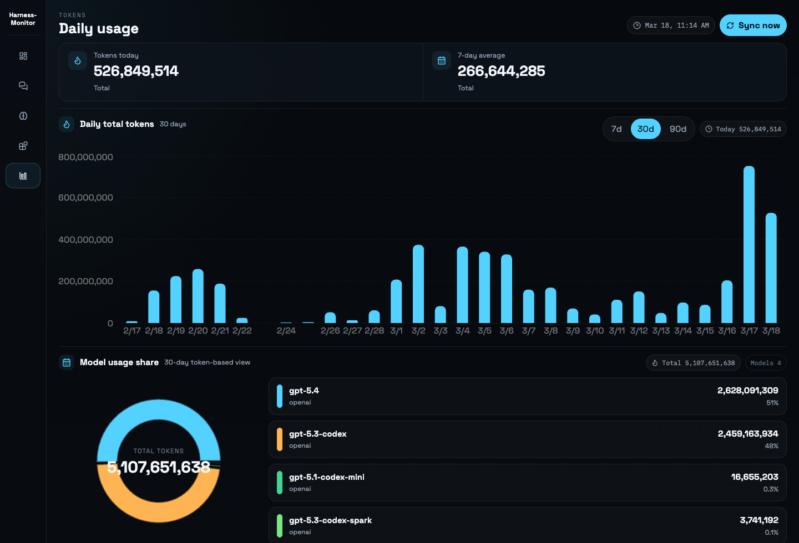
Task: Click the Harness-Monitor logo text
Action: tap(23, 19)
